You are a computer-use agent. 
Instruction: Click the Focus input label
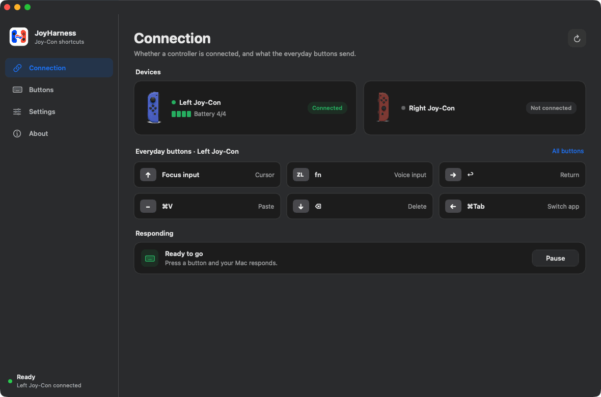(180, 175)
